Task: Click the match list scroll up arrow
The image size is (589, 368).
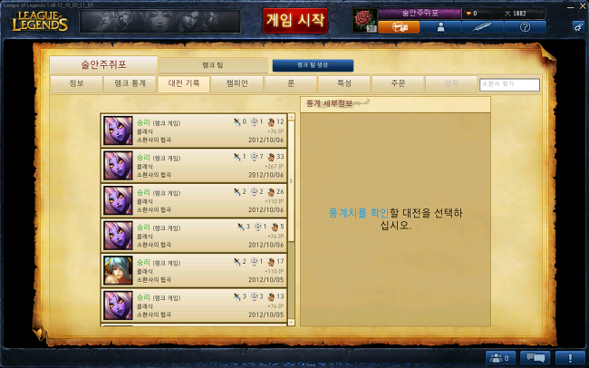Action: click(291, 117)
